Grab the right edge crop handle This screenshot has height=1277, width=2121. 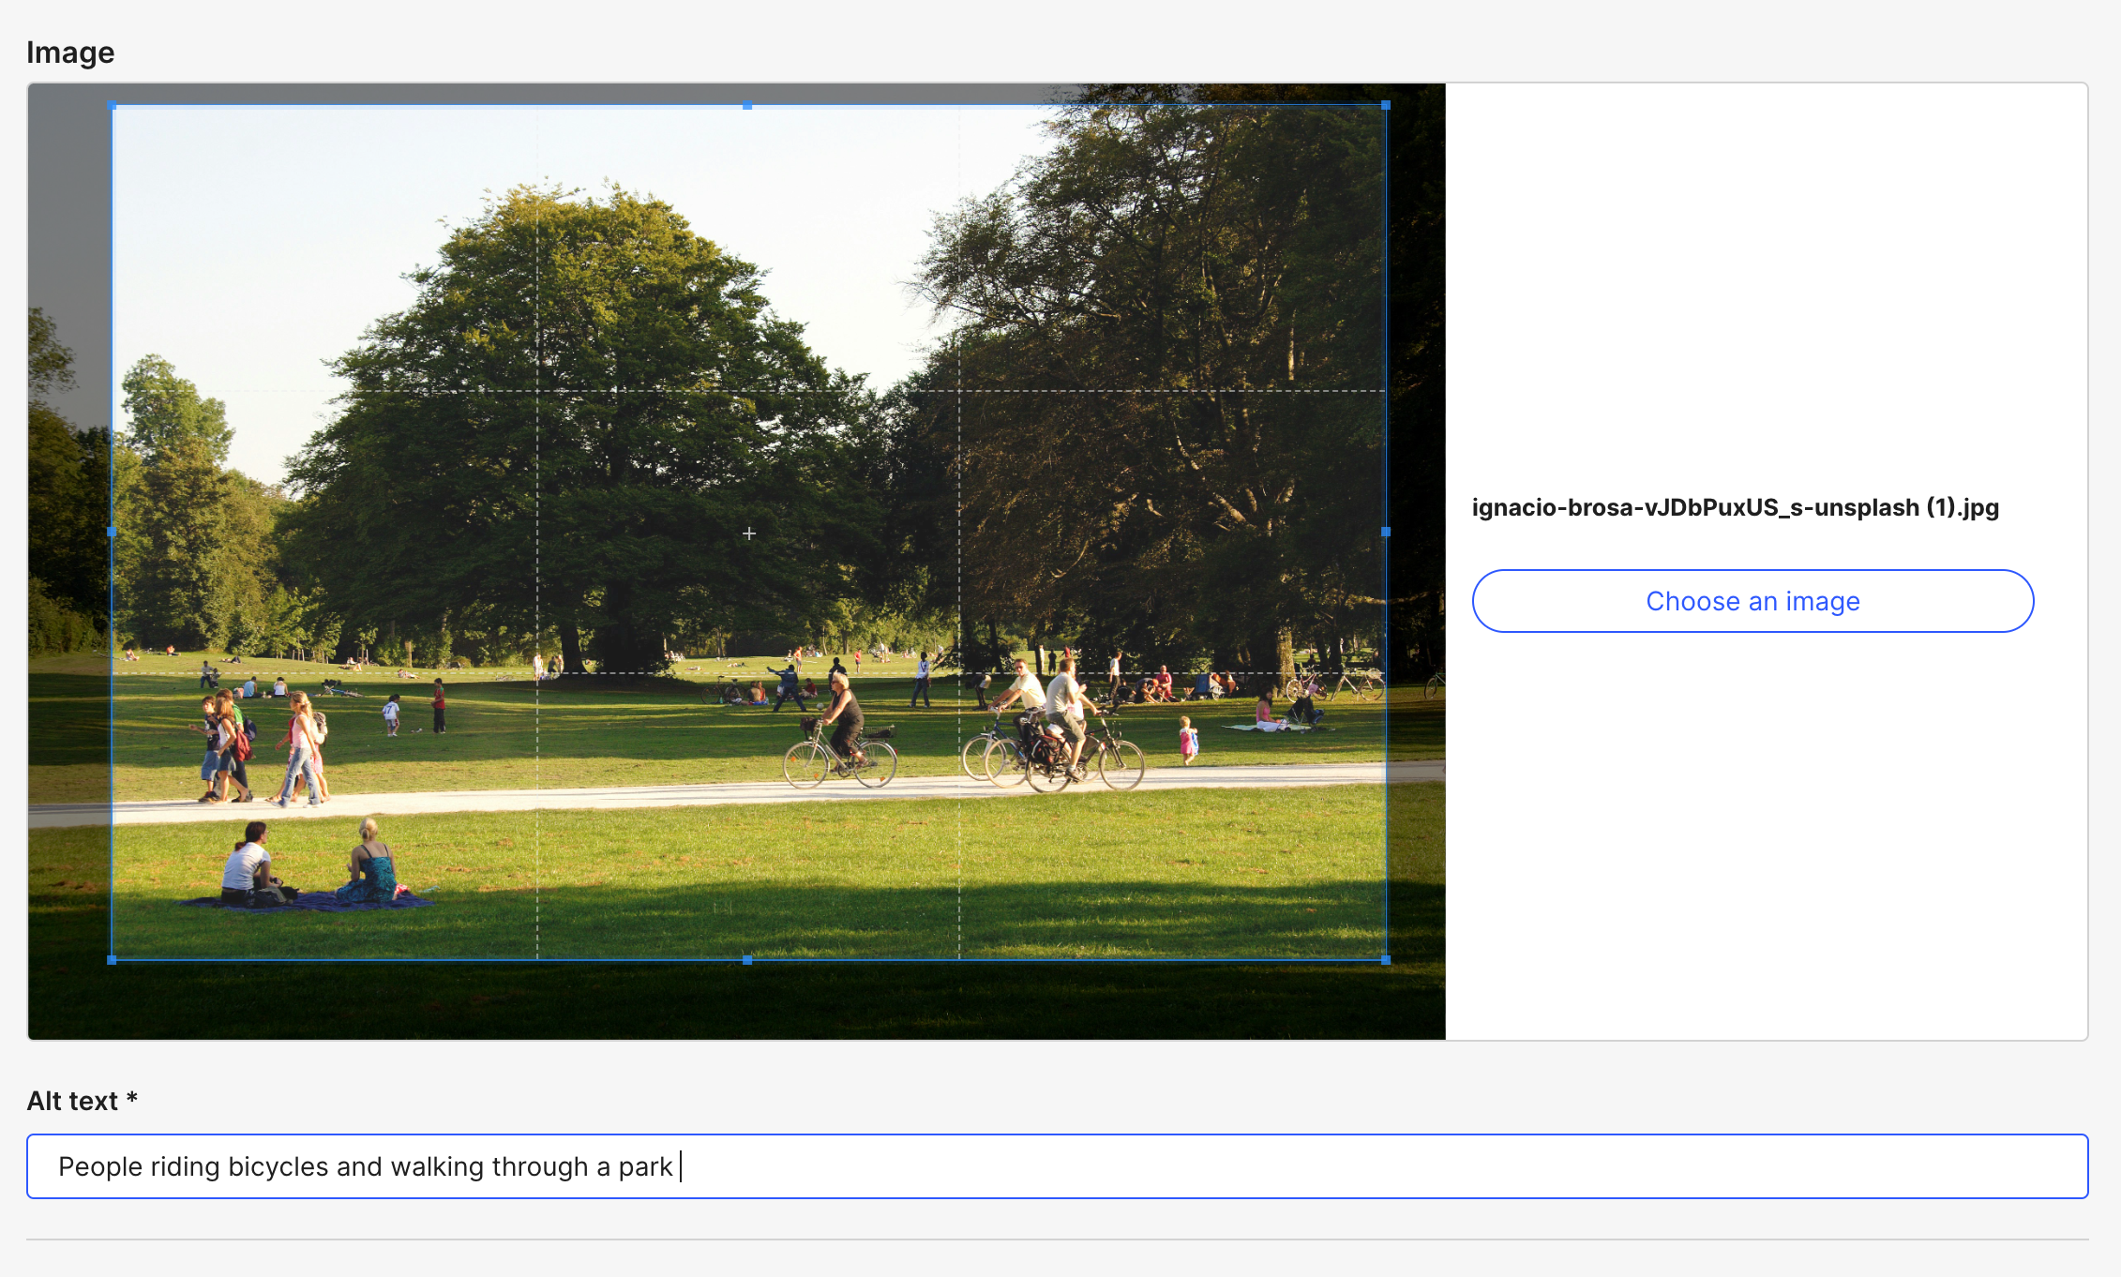click(1386, 531)
